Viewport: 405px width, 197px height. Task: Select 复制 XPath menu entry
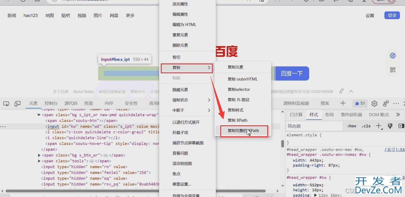(x=243, y=120)
